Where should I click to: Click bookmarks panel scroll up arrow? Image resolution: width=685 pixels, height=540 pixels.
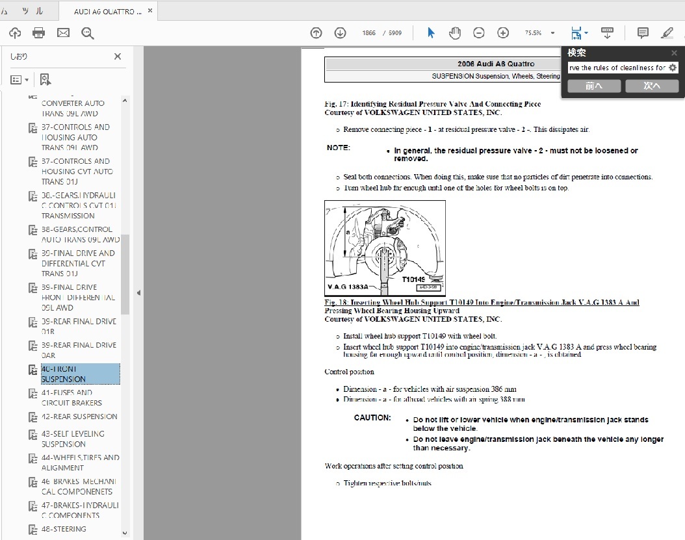125,101
